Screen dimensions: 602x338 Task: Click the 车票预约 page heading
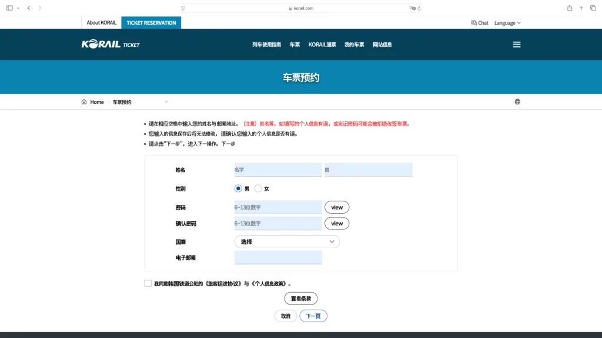pyautogui.click(x=301, y=77)
